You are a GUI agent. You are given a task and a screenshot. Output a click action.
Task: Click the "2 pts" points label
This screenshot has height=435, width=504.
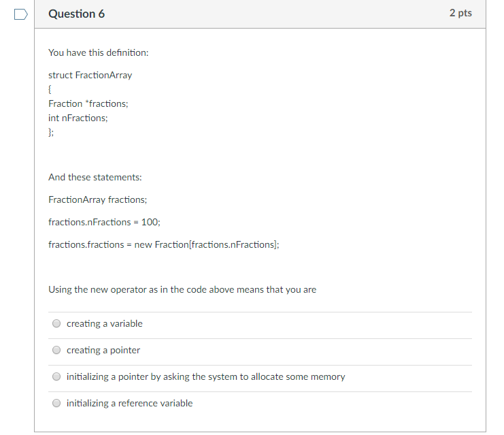460,14
